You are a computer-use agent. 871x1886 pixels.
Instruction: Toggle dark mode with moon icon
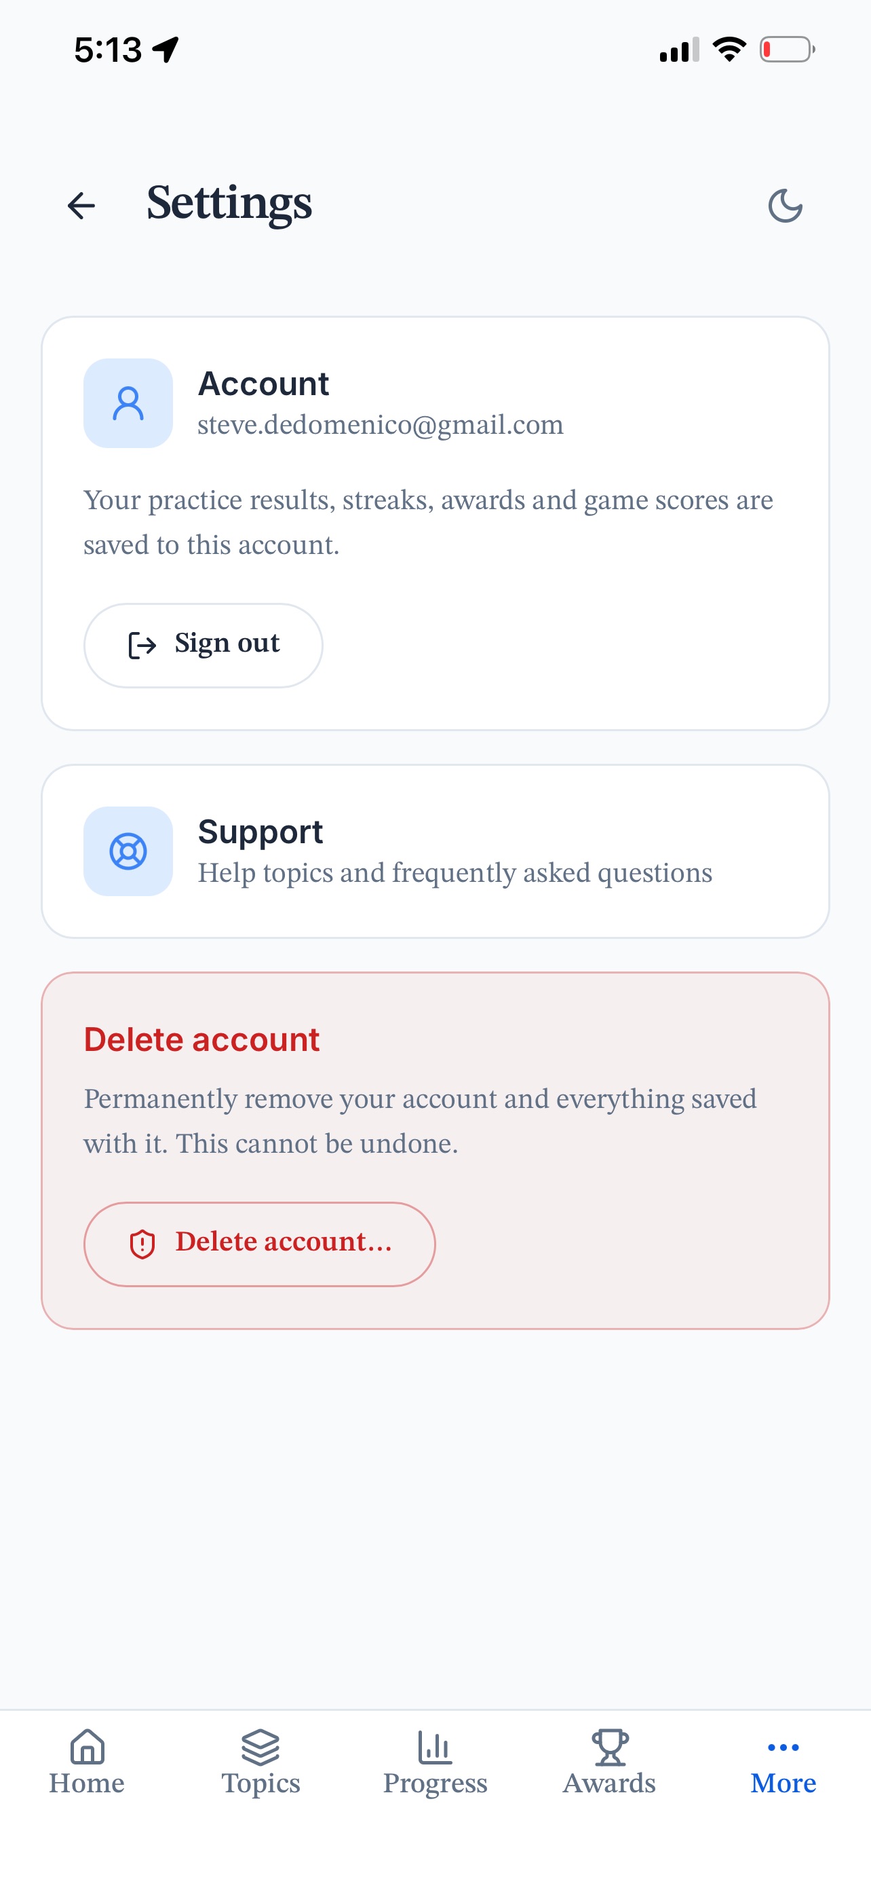[x=786, y=206]
